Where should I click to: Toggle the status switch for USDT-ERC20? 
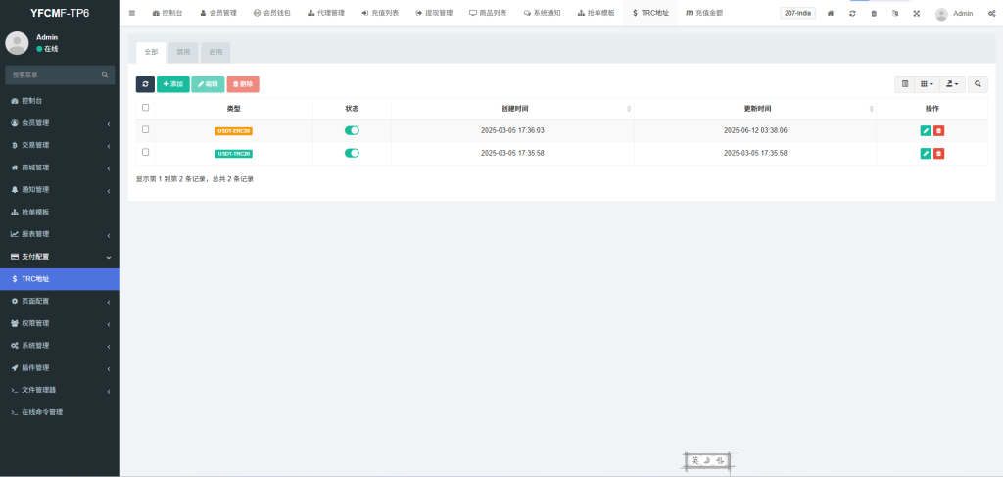click(352, 130)
